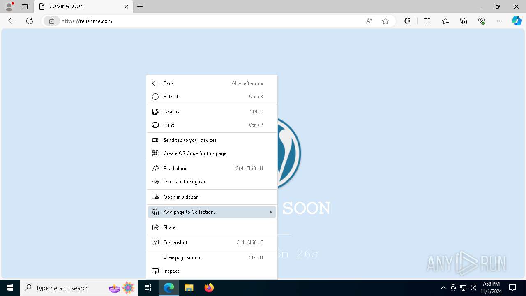Click the browser Back arrow button
526x296 pixels.
tap(12, 21)
